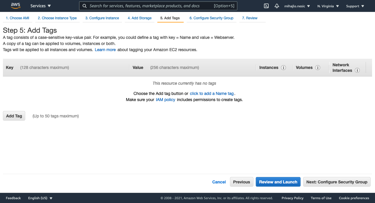Screen dimensions: 375x203
Task: Click the Step 5: Add Tags heading
Action: point(30,30)
